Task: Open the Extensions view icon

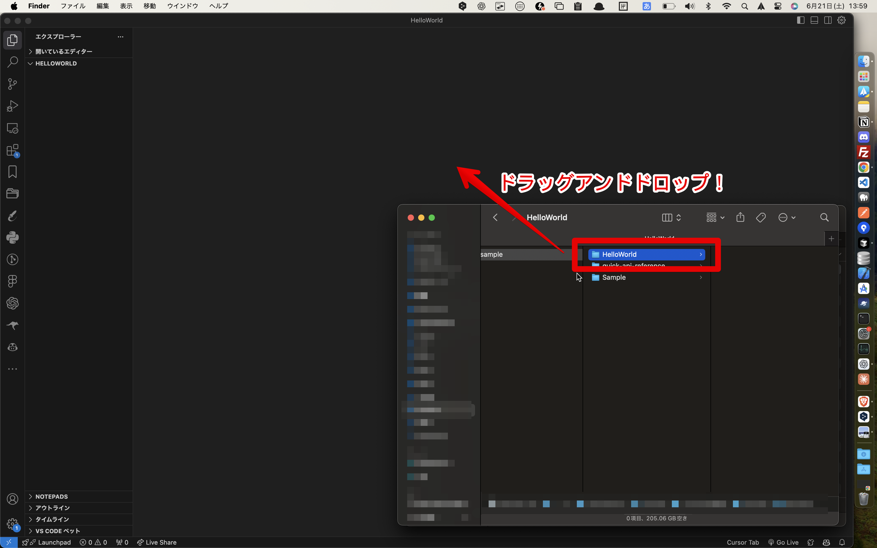Action: coord(12,150)
